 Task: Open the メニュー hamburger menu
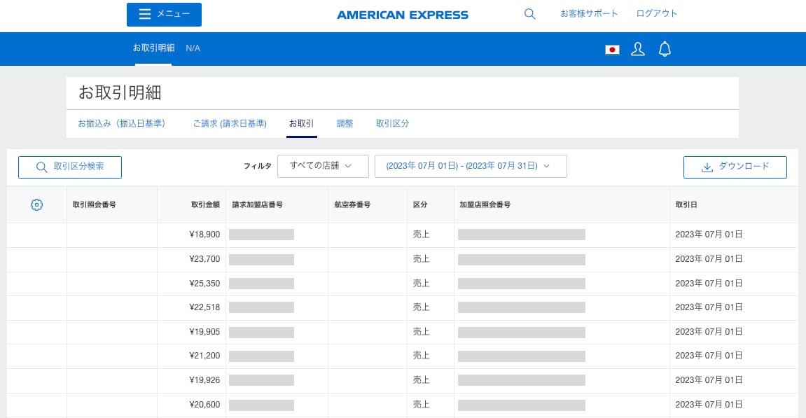pos(164,15)
